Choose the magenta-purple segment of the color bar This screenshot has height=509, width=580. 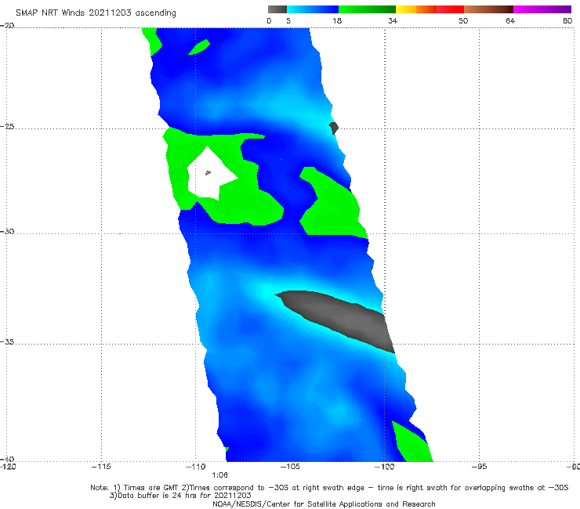pos(542,9)
